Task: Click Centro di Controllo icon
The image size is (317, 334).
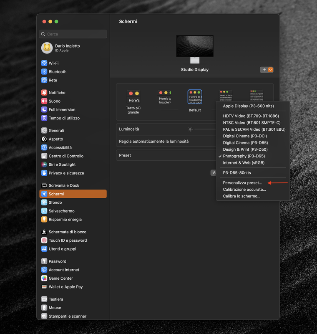Action: coord(44,156)
